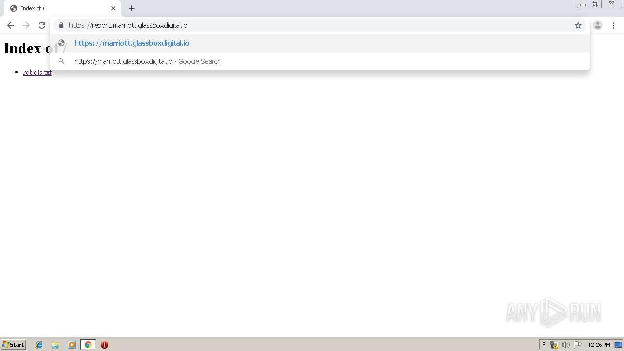Open the Chrome profile avatar
Image resolution: width=624 pixels, height=351 pixels.
click(x=598, y=25)
